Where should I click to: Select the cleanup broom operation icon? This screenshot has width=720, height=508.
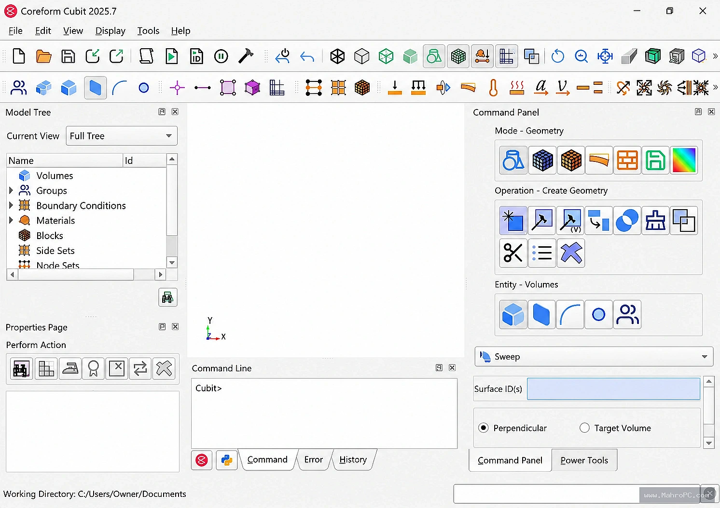click(x=655, y=221)
